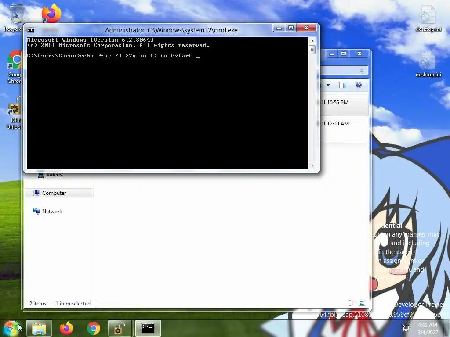Screen dimensions: 450x337
Task: Open the IObit Unlocker desktop shortcut
Action: [x=15, y=113]
